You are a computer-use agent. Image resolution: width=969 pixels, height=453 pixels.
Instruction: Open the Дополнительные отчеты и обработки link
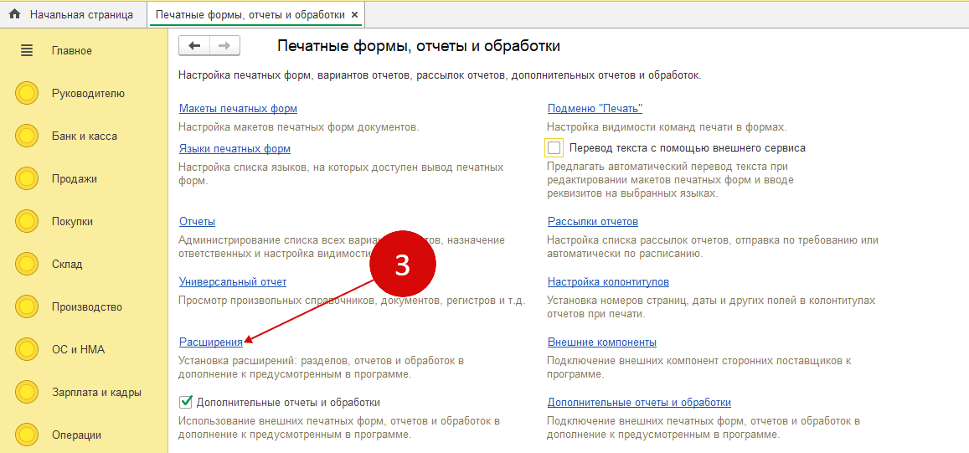click(x=639, y=403)
